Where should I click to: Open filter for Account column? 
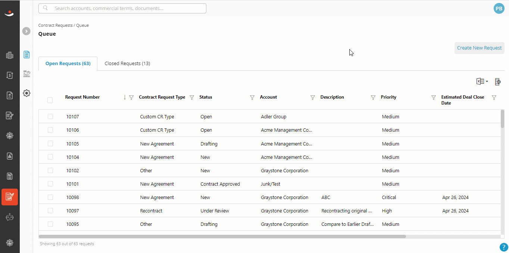(313, 97)
